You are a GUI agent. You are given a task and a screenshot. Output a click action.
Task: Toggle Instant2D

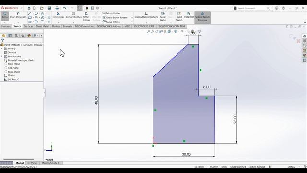coord(189,15)
